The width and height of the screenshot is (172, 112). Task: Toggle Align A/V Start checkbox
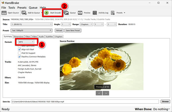pos(19,49)
